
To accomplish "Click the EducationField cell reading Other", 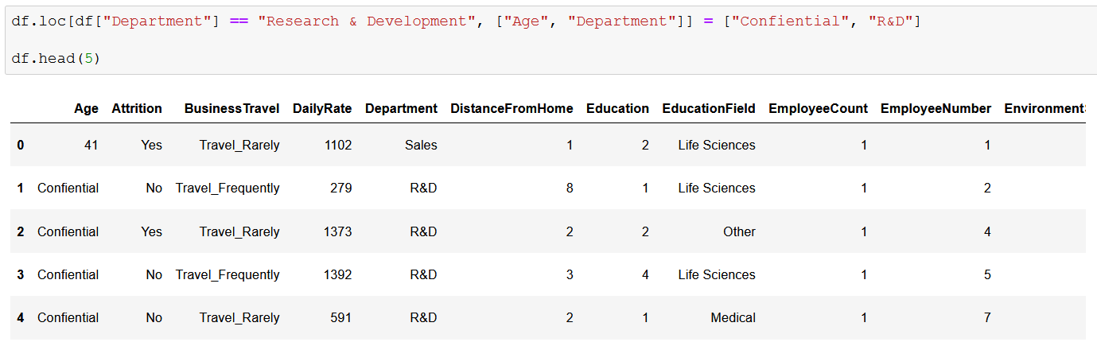I will [x=739, y=232].
